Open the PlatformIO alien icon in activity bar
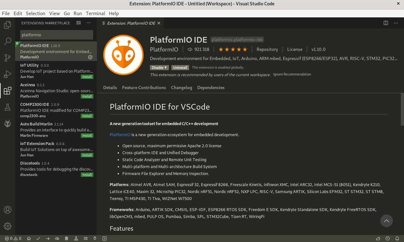The image size is (404, 242). tap(8, 124)
